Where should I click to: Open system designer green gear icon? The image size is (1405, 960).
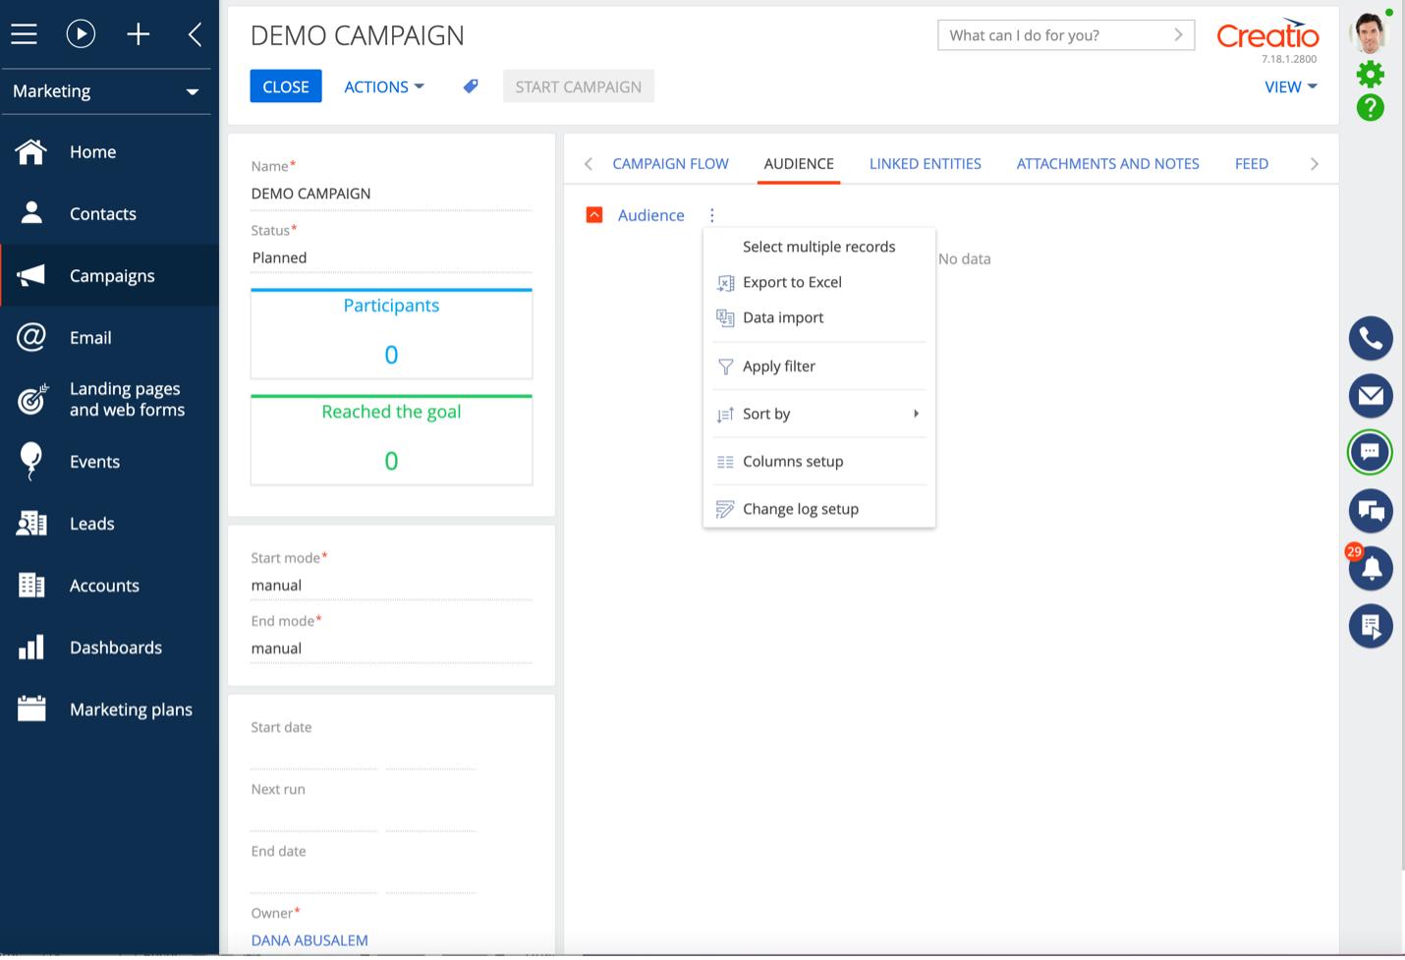click(x=1370, y=74)
